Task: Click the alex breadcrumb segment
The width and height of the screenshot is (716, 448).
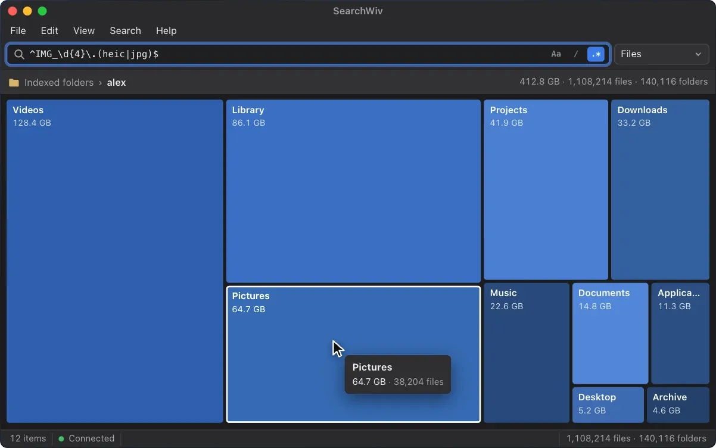Action: pos(116,83)
